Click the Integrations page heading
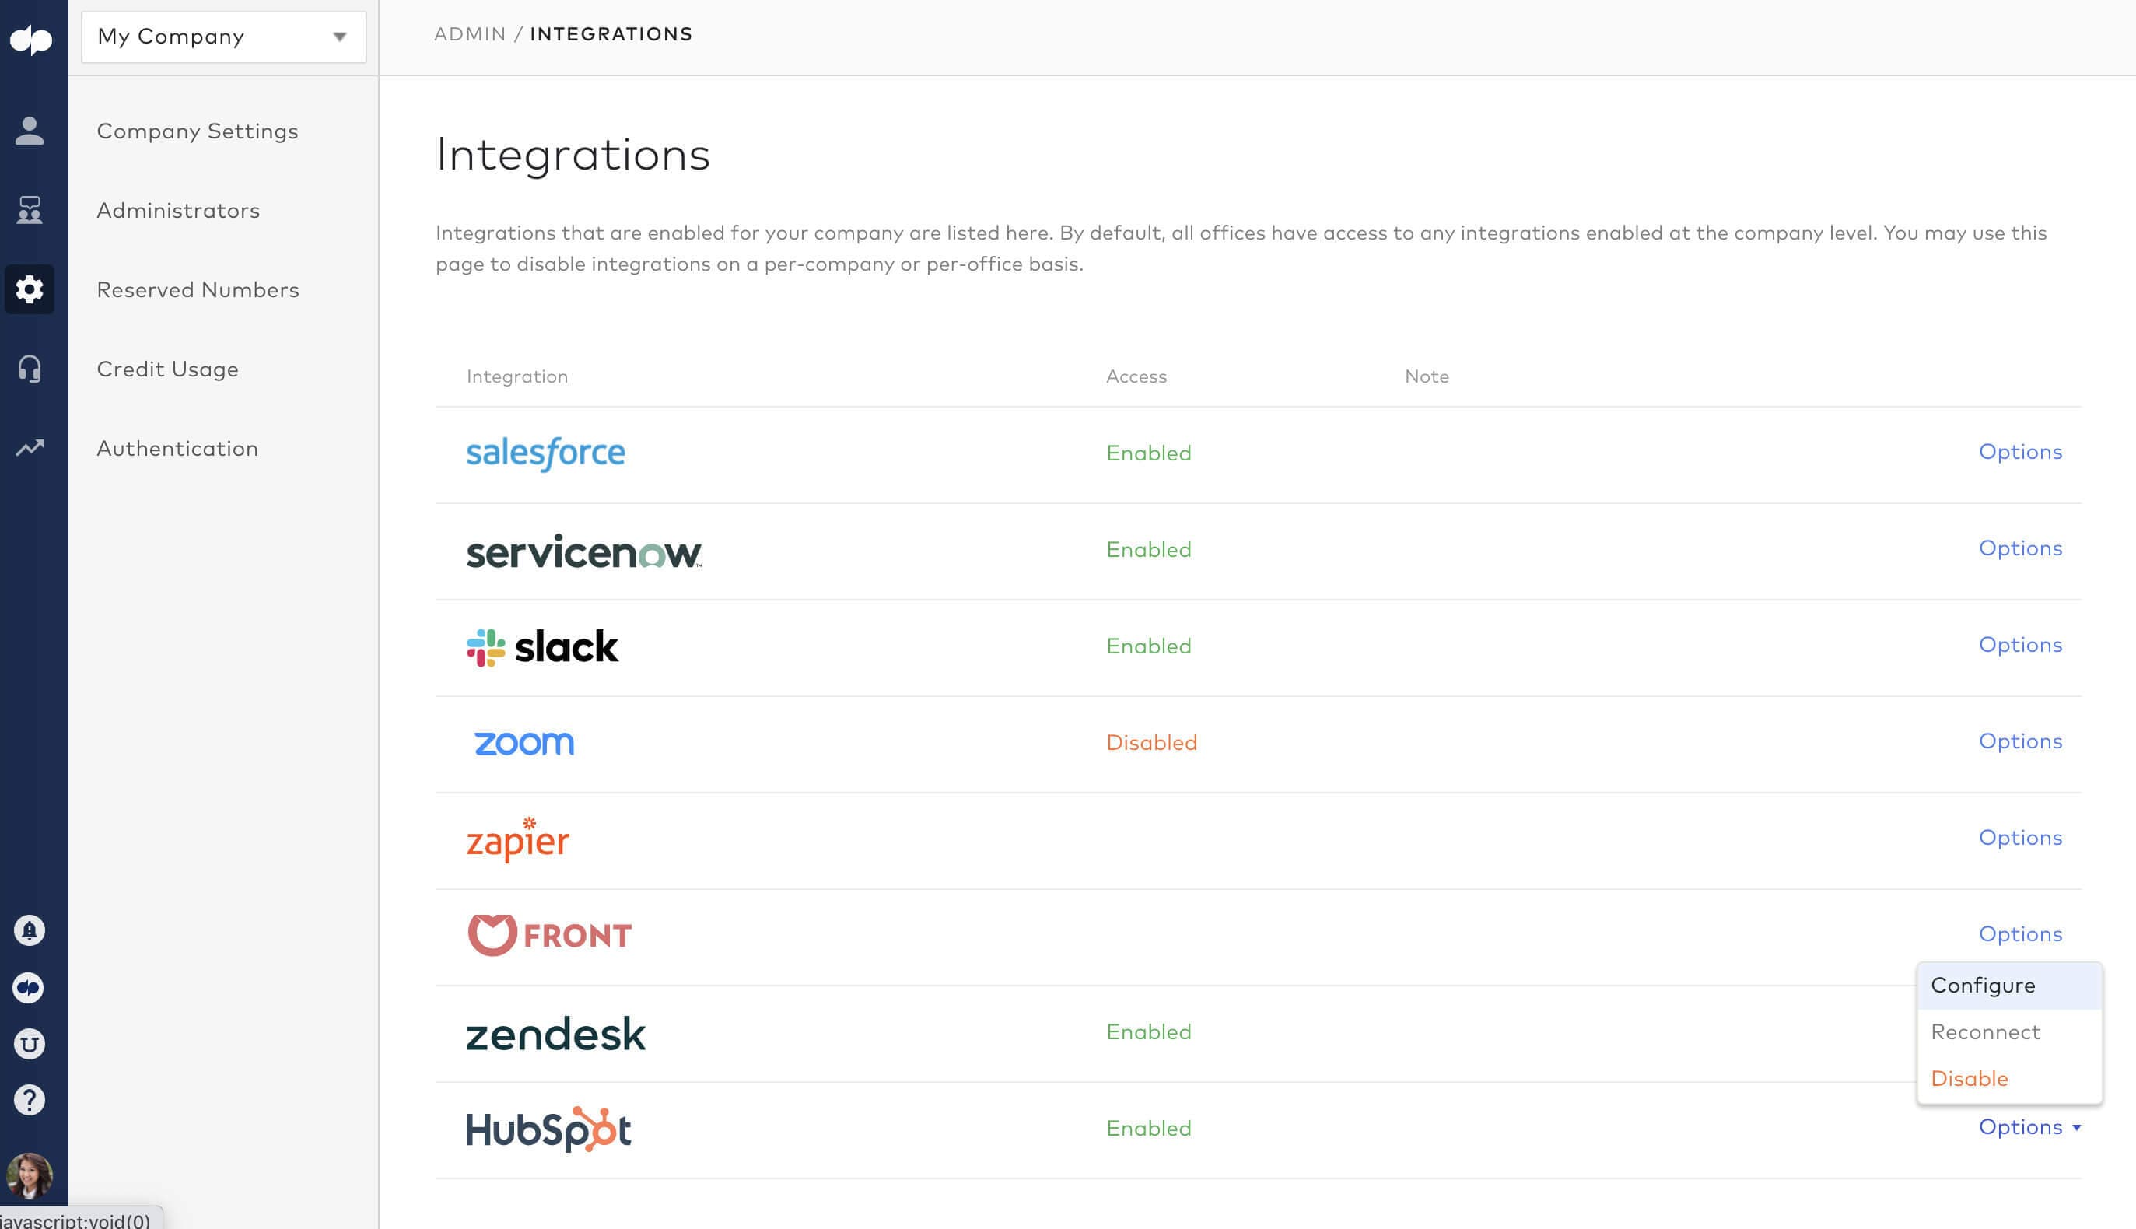Screen dimensions: 2136x1229 point(573,156)
